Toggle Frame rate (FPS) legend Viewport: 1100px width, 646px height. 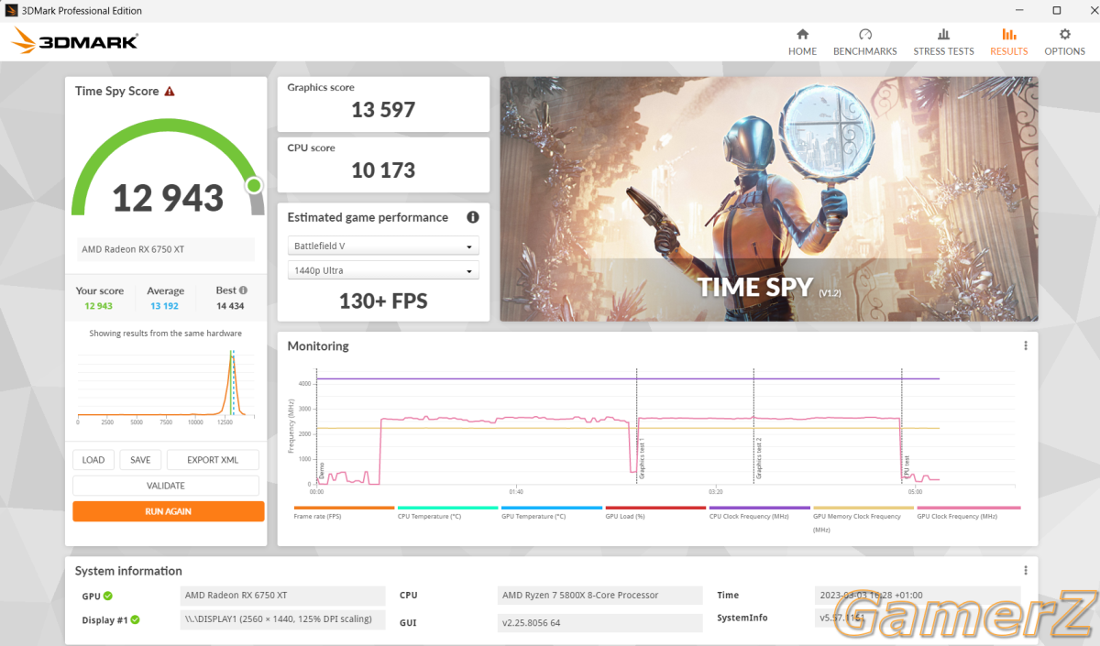[344, 513]
